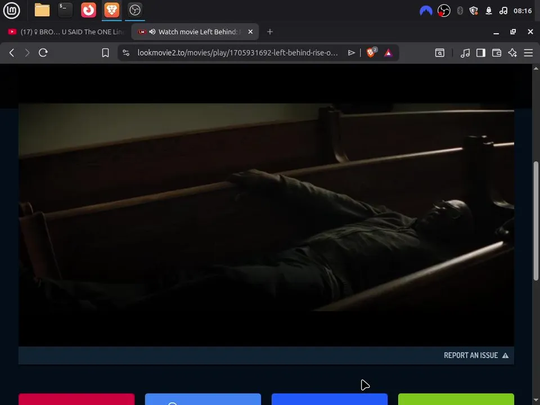
Task: Open the Bluetooth tray icon
Action: click(x=460, y=11)
